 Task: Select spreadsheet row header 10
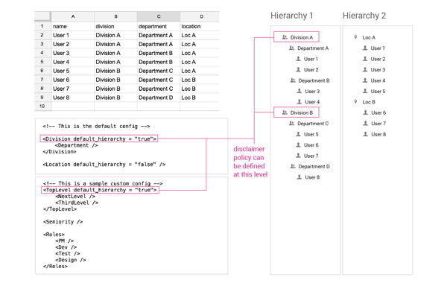pos(42,107)
